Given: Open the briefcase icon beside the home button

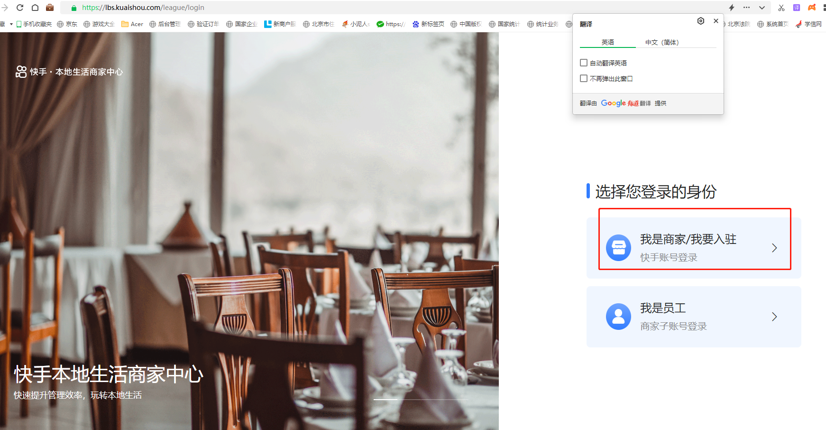Looking at the screenshot, I should tap(50, 8).
